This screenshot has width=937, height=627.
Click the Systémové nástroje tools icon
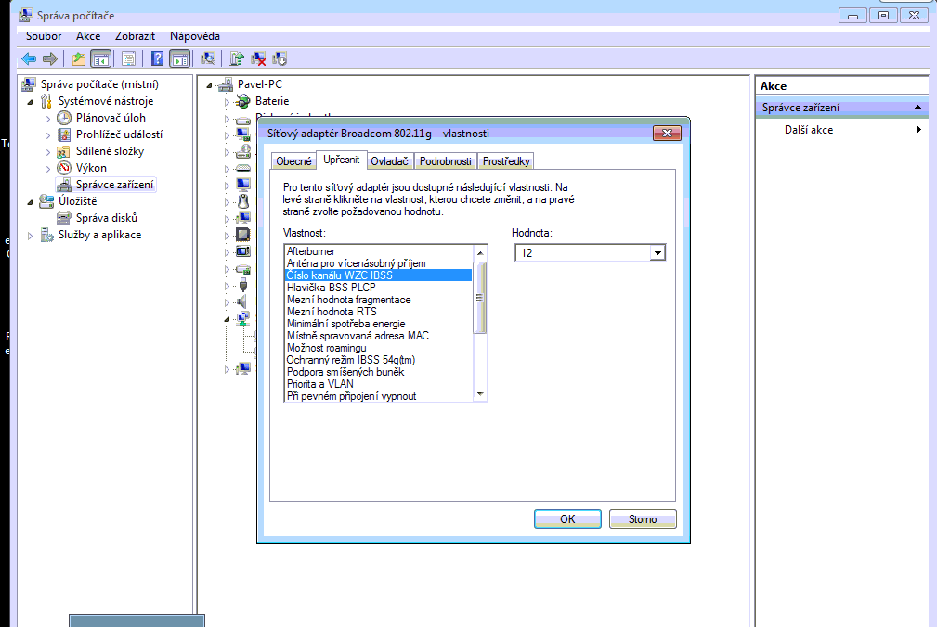point(46,101)
